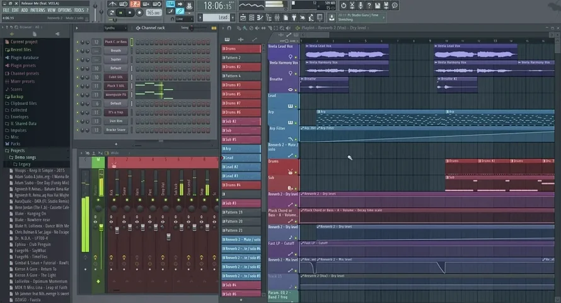Screen dimensions: 561x303
Task: Click the Pluck 3 GOL channel button
Action: (x=115, y=86)
